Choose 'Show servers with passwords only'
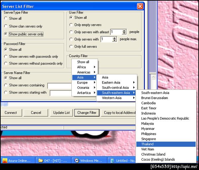 pyautogui.click(x=6, y=56)
